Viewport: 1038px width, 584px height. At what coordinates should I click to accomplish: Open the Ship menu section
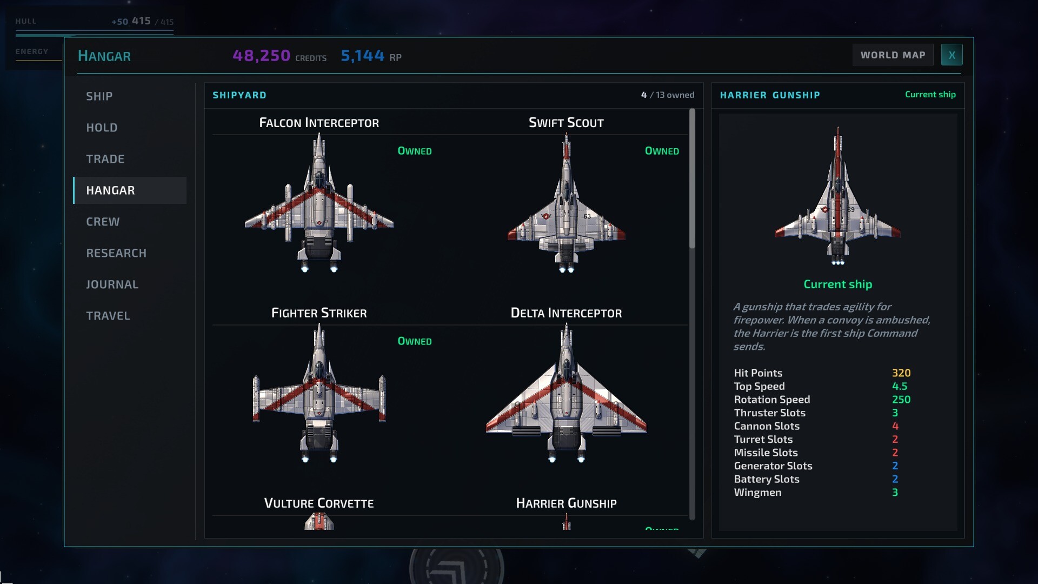[130, 96]
